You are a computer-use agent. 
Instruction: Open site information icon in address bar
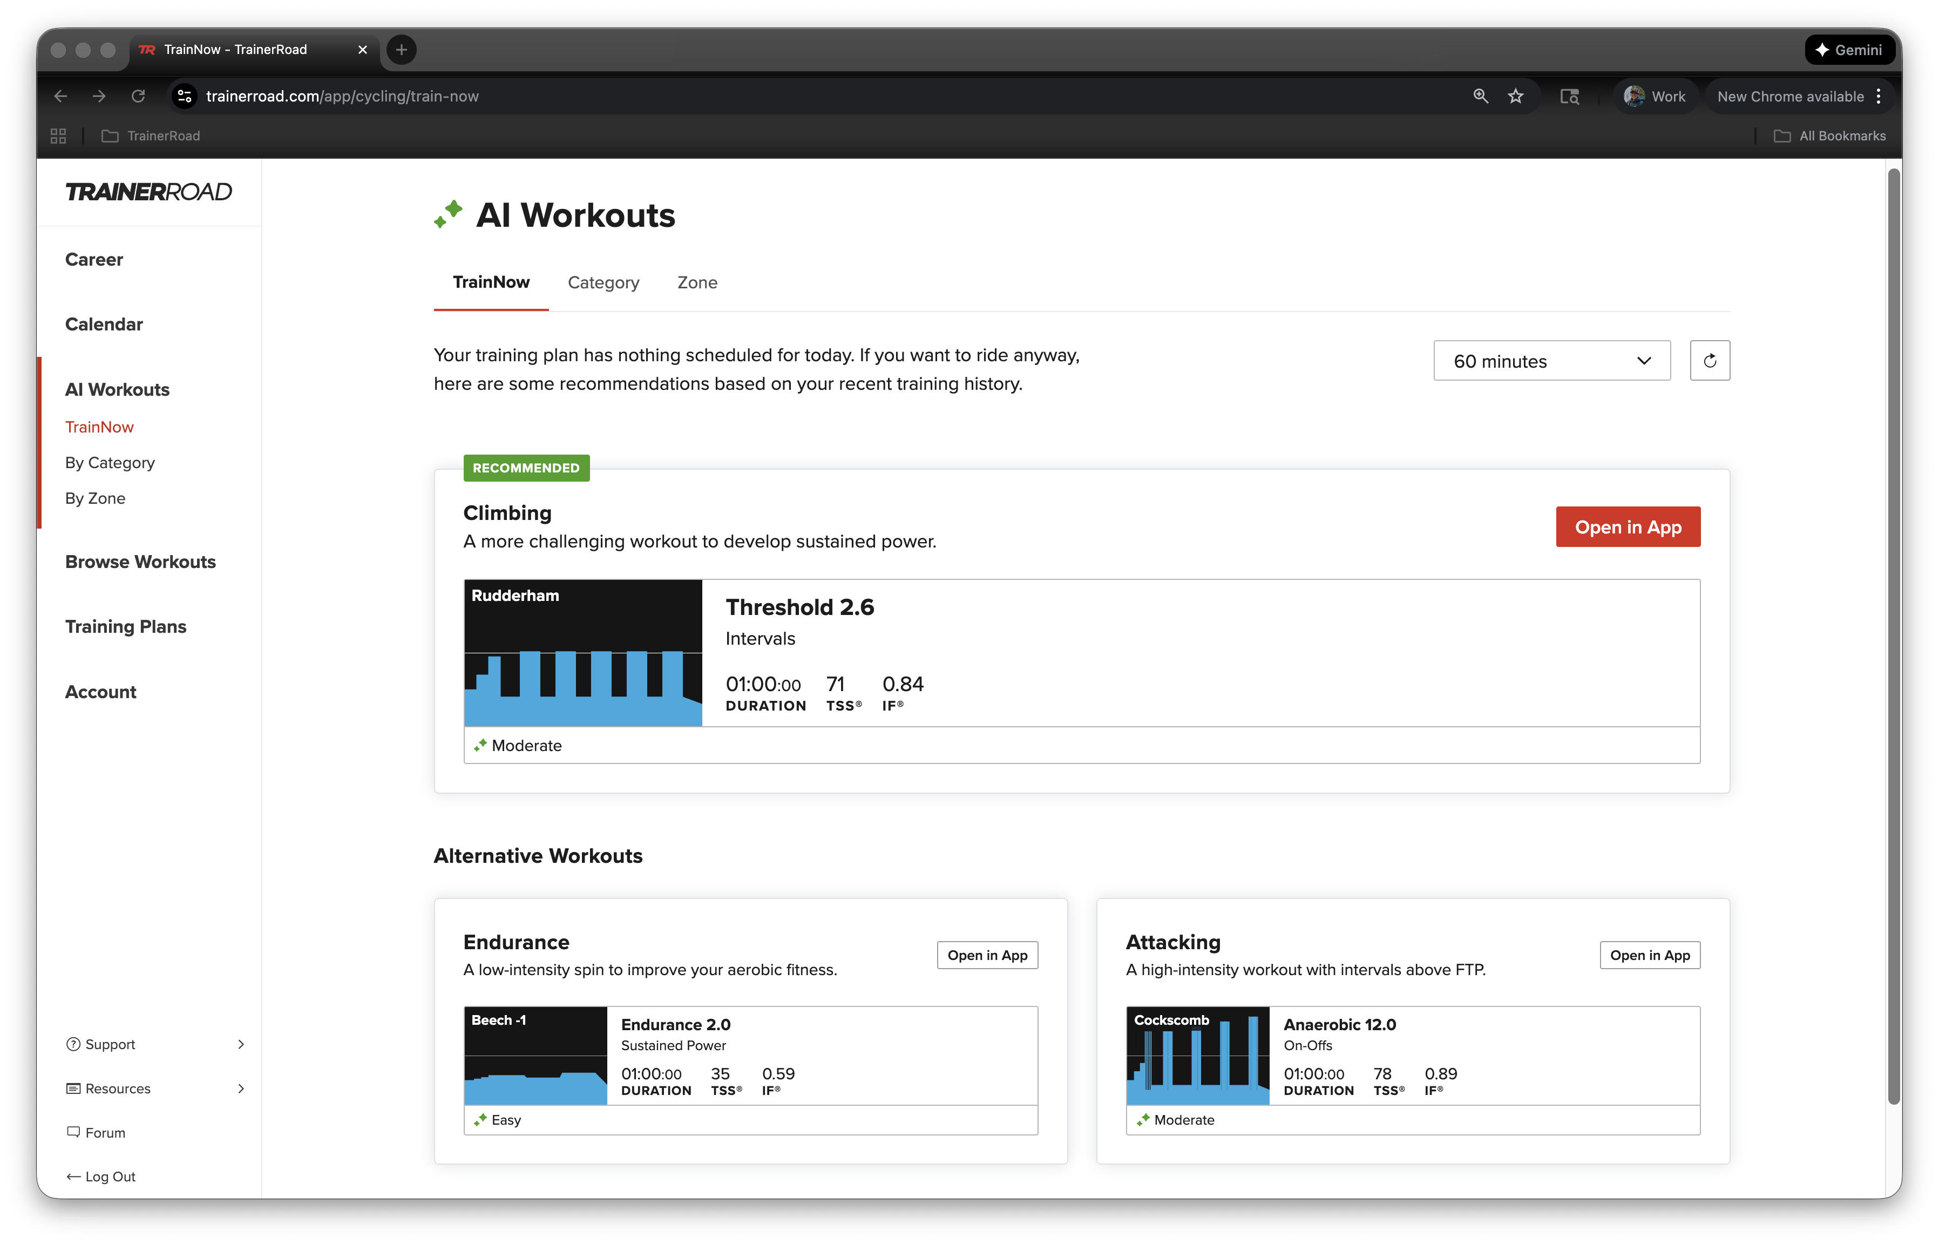(184, 96)
